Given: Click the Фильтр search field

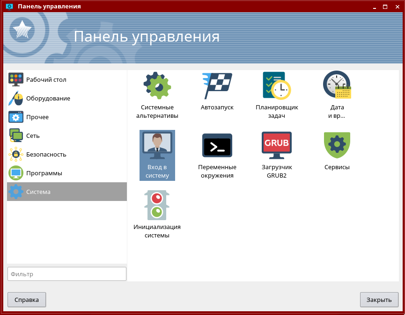Looking at the screenshot, I should (67, 274).
